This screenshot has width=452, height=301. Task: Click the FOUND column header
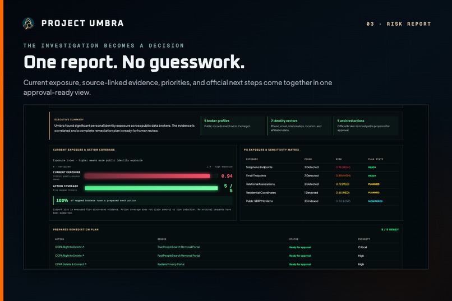[x=308, y=159]
